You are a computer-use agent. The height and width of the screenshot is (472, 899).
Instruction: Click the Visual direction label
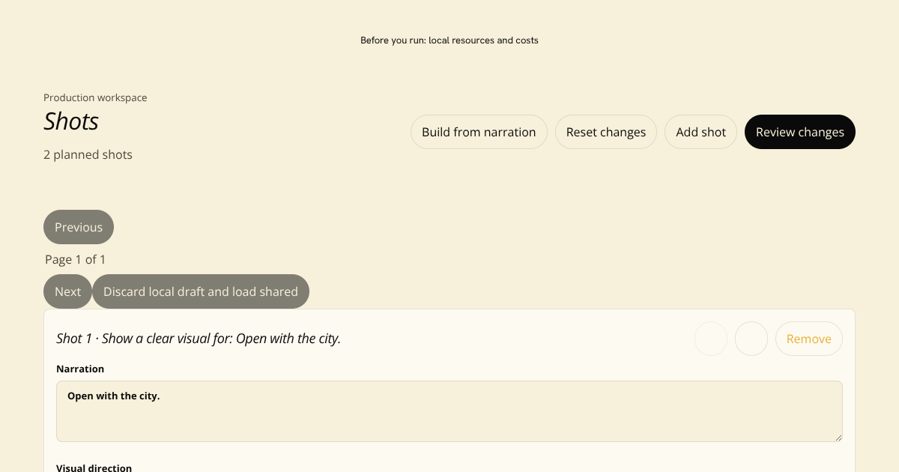pos(94,468)
